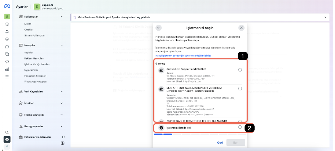Select Supsis Live Support and Chatbot radio

coord(240,70)
